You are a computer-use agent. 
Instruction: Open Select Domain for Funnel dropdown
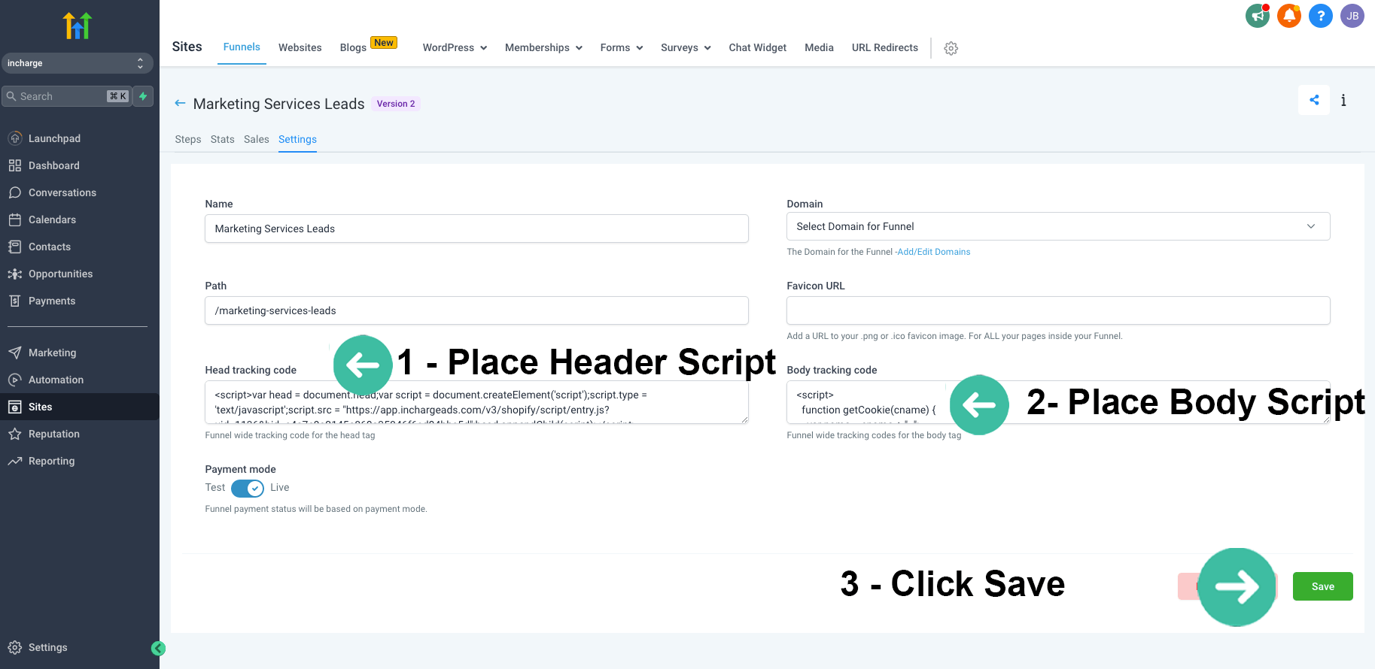coord(1058,226)
